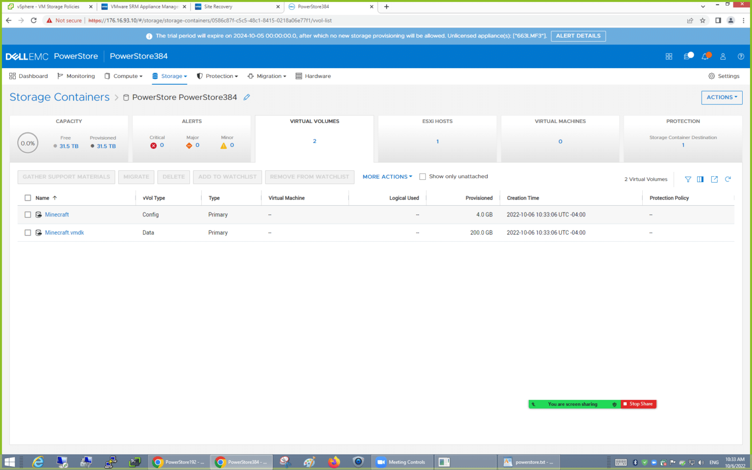
Task: Click Stop Share button
Action: (638, 404)
